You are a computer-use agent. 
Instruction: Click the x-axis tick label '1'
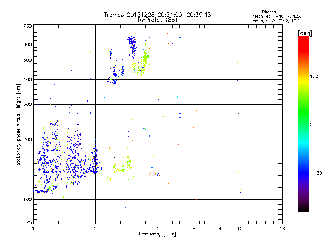click(x=33, y=229)
